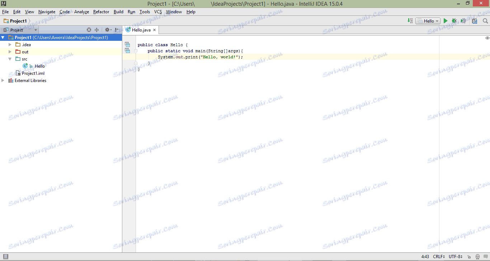This screenshot has height=261, width=490.
Task: Click the Make Project build icon
Action: click(410, 21)
